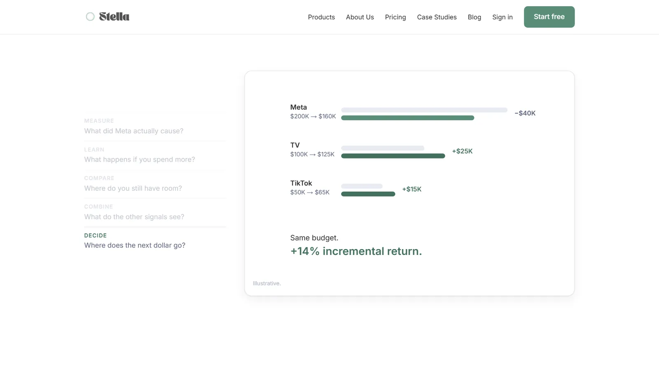Click the TikTok green budget bar
The image size is (659, 370).
(x=368, y=194)
